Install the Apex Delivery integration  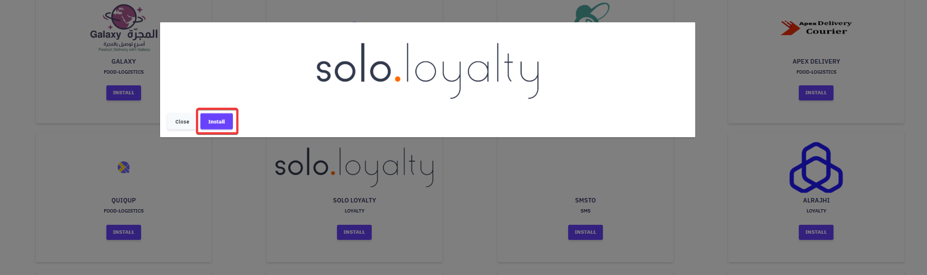pyautogui.click(x=816, y=93)
